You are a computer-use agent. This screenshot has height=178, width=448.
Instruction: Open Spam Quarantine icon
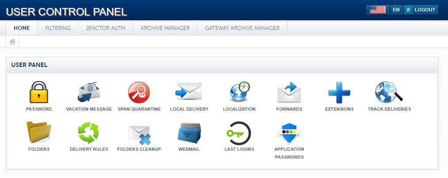(x=139, y=93)
